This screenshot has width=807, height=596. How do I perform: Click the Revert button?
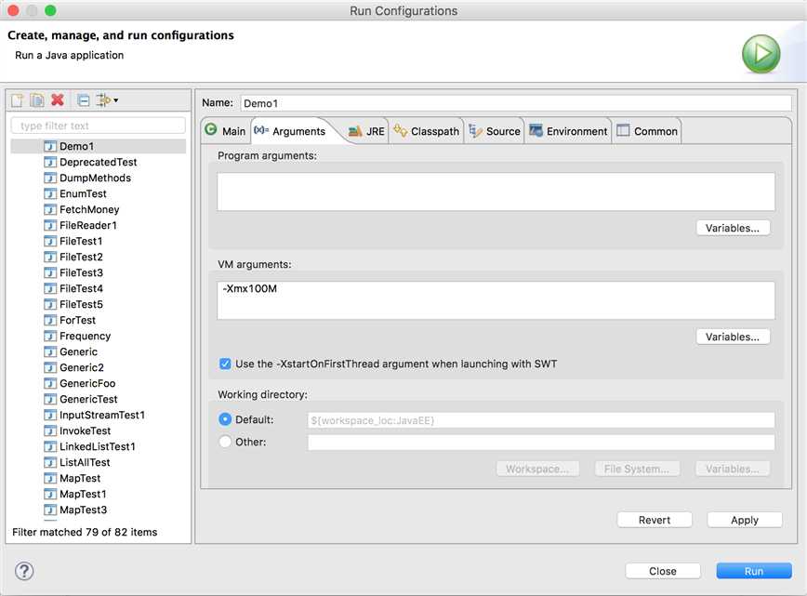point(655,520)
